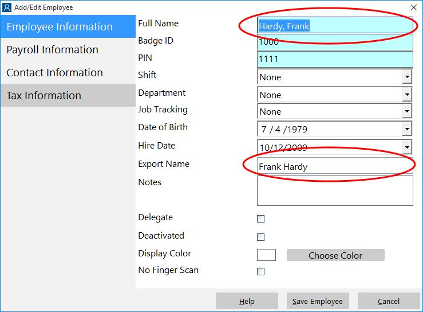Viewport: 423px width, 312px height.
Task: Click into the Notes text area
Action: pos(335,190)
